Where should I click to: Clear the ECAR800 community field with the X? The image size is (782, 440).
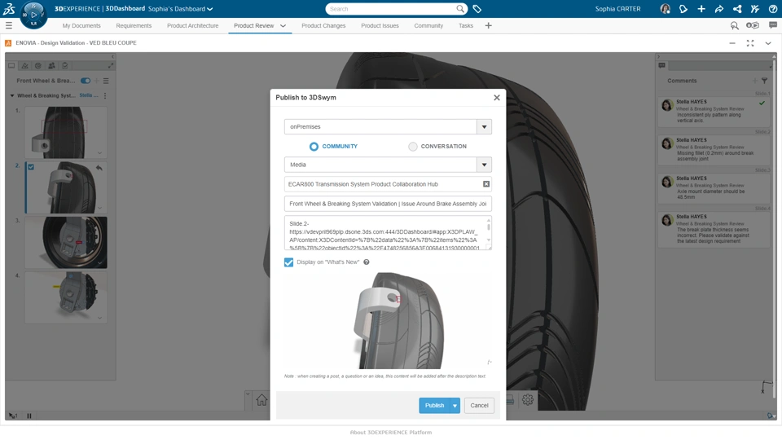pyautogui.click(x=486, y=184)
